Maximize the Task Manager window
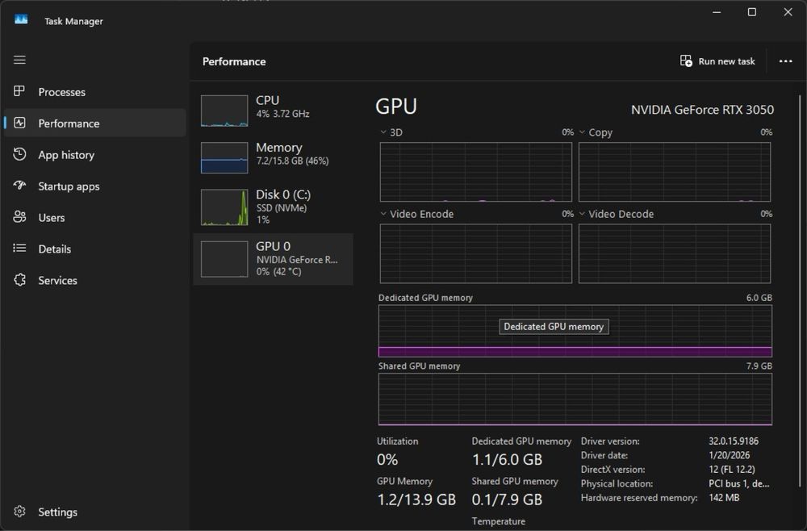807x531 pixels. [x=752, y=12]
